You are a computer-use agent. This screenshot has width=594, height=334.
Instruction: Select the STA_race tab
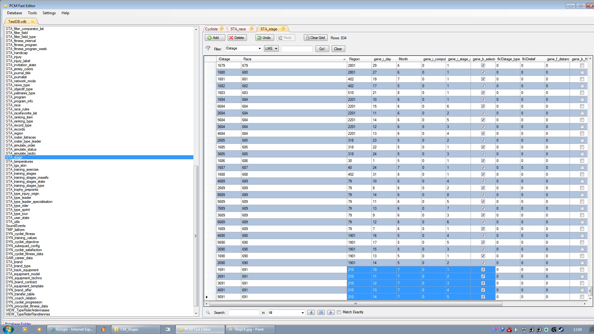[x=238, y=29]
